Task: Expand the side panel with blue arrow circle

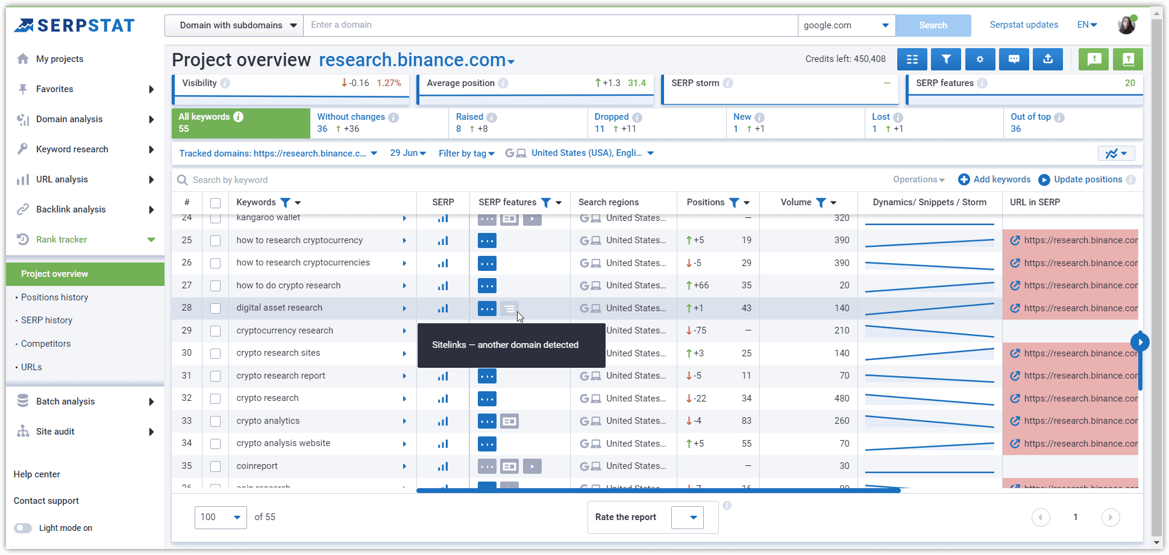Action: (x=1140, y=342)
